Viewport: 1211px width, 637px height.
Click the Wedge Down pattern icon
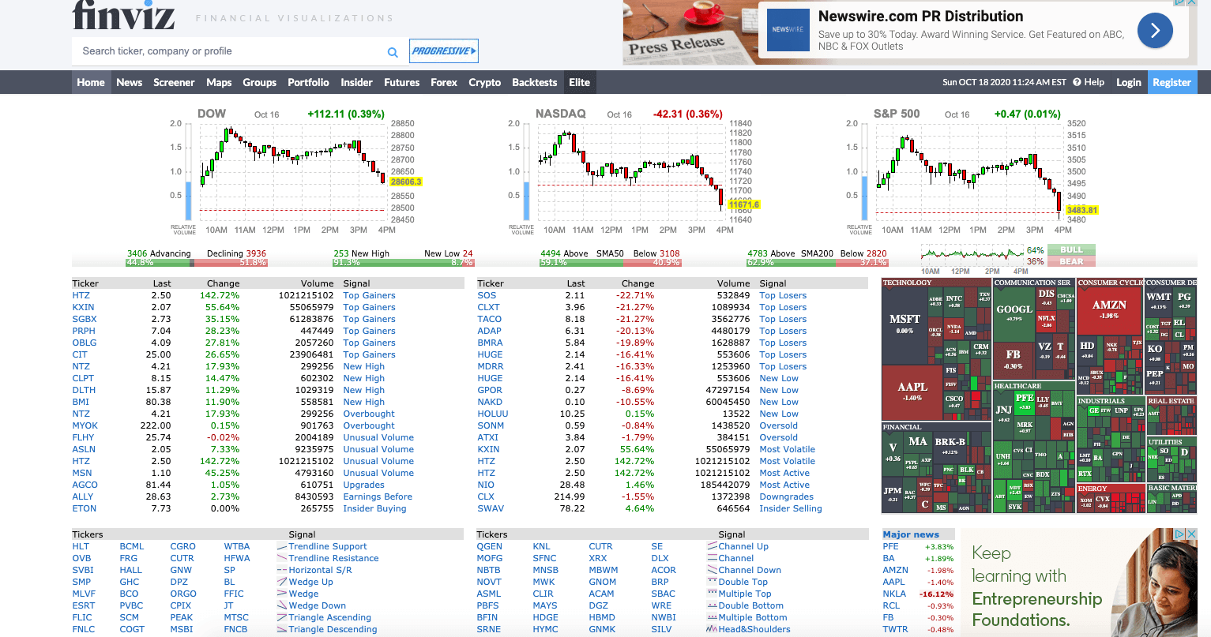[282, 605]
